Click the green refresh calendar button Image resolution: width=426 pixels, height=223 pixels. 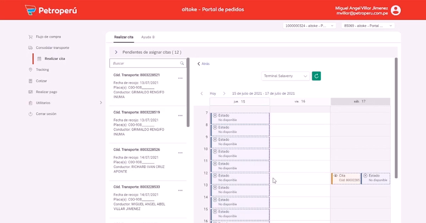tap(316, 76)
